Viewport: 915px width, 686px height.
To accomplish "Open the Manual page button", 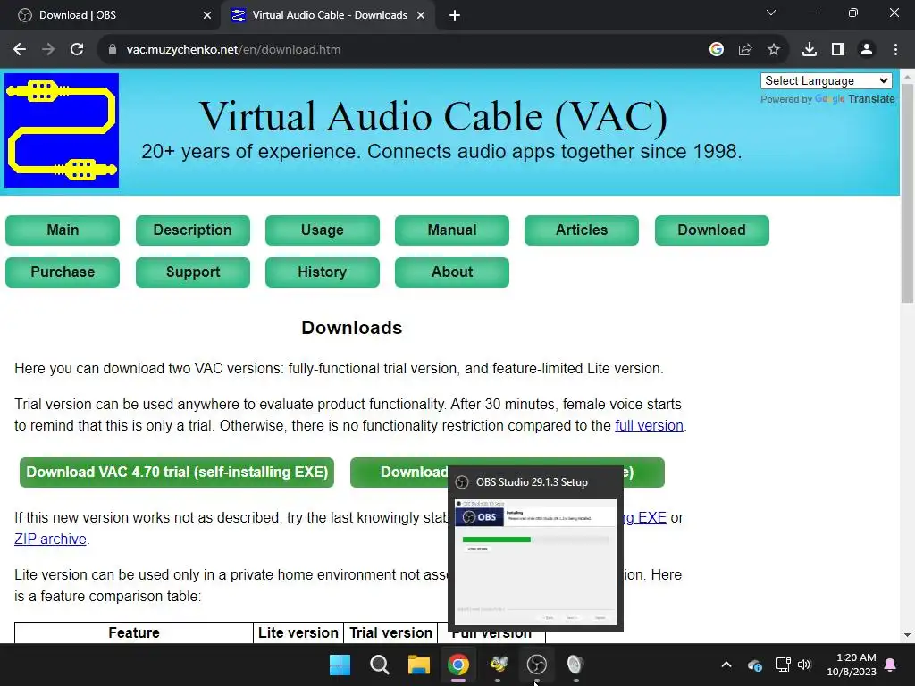I will [x=451, y=230].
